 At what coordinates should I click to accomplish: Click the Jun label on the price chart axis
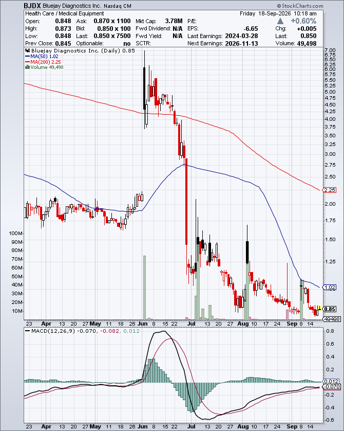pyautogui.click(x=142, y=324)
